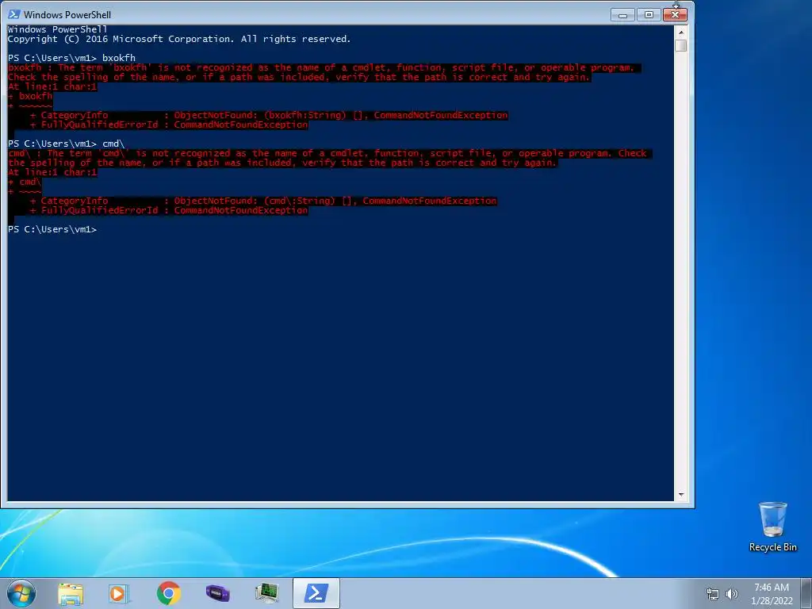Click 'Check the spelling of the name' line
The image size is (812, 609).
click(299, 77)
